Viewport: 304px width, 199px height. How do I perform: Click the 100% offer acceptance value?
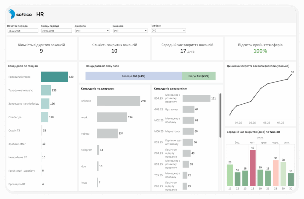pos(260,51)
